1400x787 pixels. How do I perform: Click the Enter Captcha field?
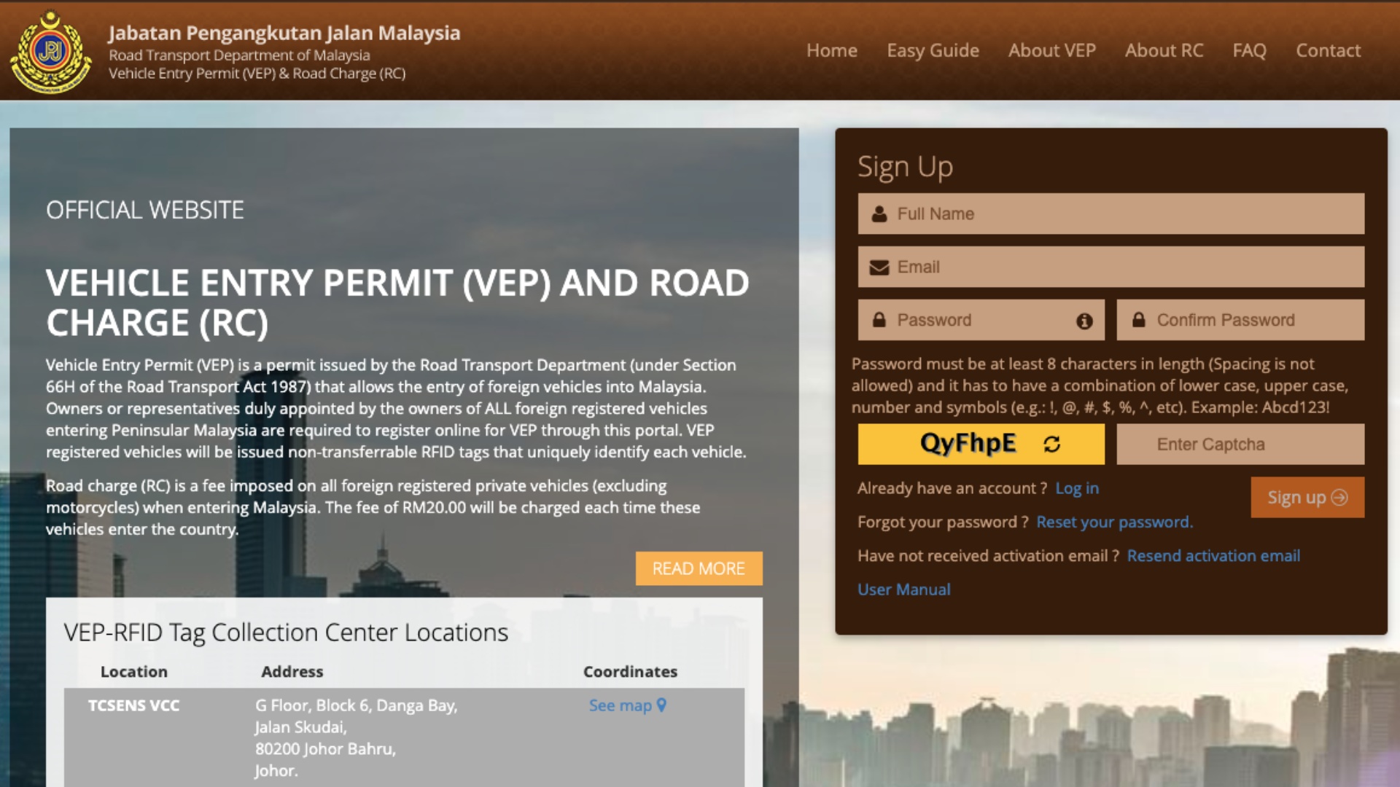click(1240, 445)
